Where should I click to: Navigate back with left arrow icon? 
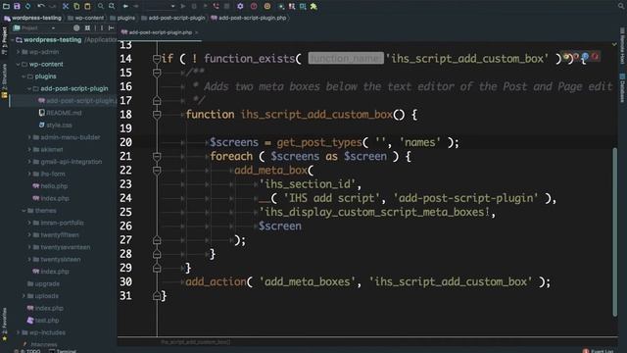125,6
